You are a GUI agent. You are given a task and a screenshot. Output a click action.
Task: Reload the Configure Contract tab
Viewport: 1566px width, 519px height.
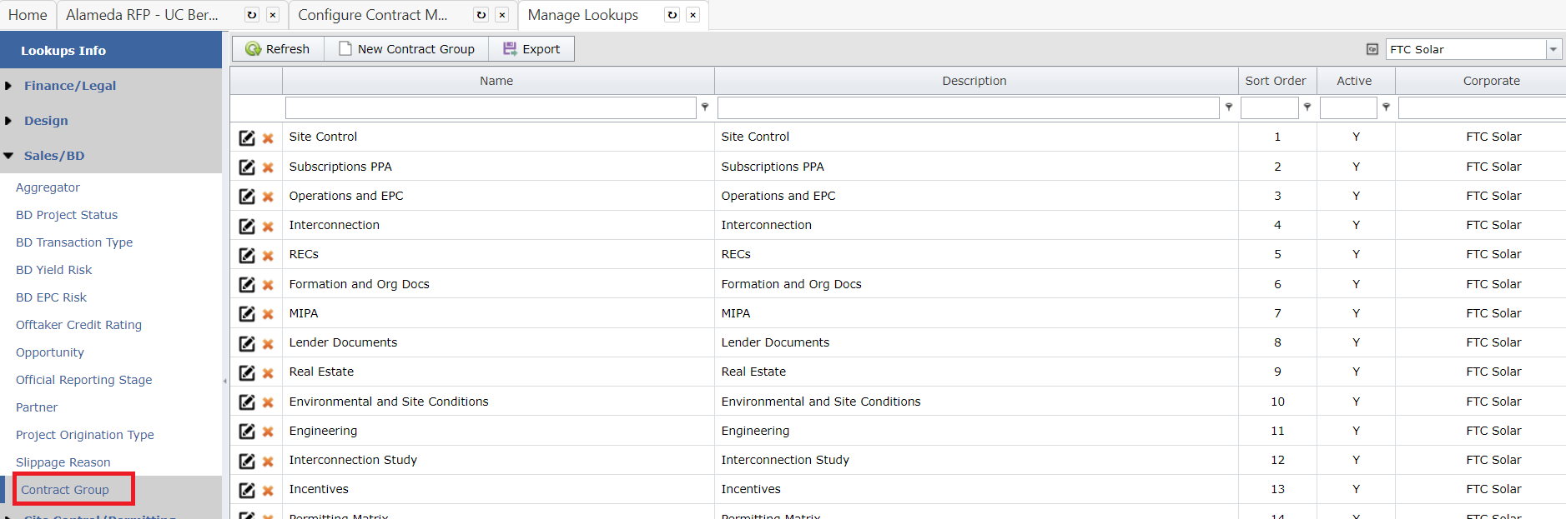click(481, 15)
